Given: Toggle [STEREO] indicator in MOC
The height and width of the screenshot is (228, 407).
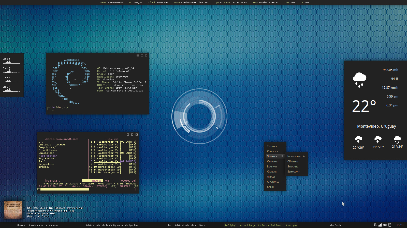Looking at the screenshot, I should [101, 186].
